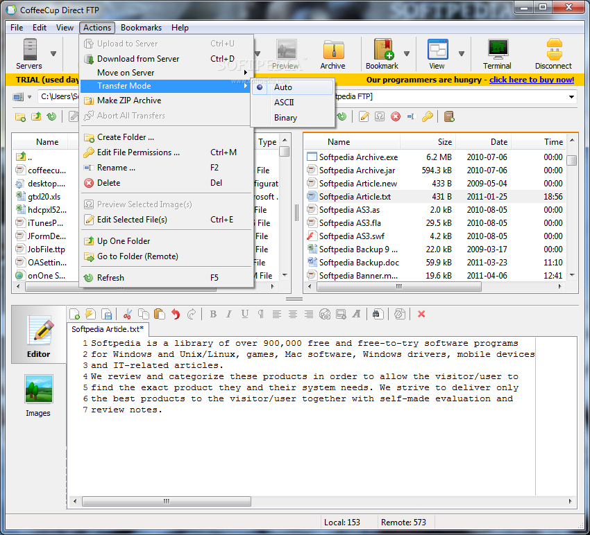This screenshot has width=590, height=535.
Task: Click the editor horizontal scrollbar thumb
Action: (167, 501)
